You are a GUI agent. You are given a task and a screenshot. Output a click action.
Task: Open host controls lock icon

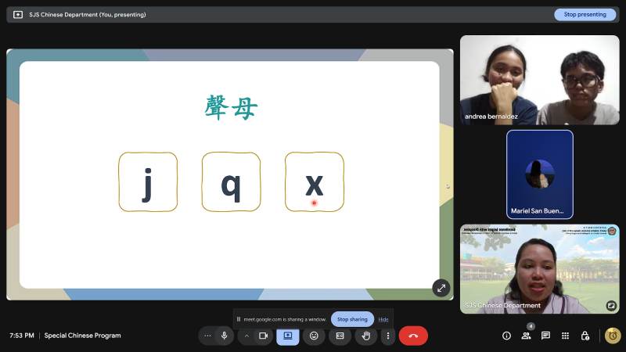[x=585, y=336]
